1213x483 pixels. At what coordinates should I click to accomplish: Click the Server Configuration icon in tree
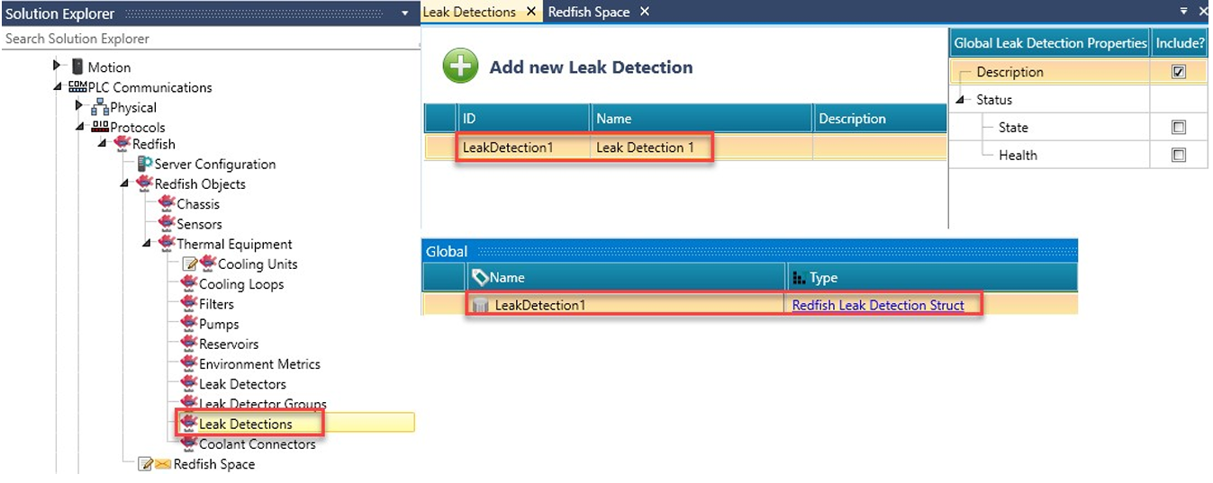[144, 165]
